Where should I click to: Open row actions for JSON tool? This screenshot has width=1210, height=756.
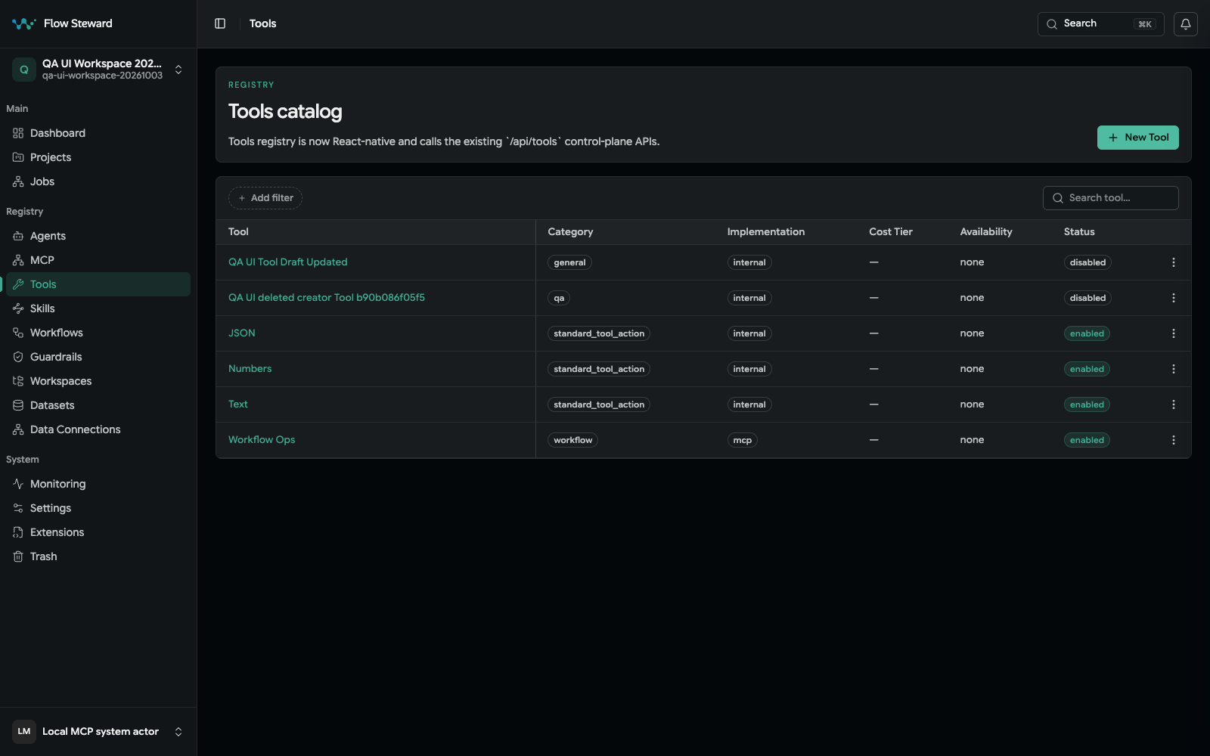pyautogui.click(x=1174, y=333)
